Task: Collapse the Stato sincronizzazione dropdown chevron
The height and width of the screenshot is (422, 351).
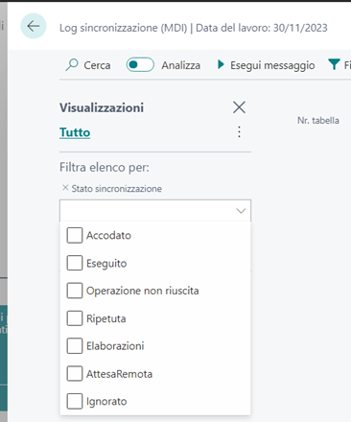Action: click(x=241, y=211)
